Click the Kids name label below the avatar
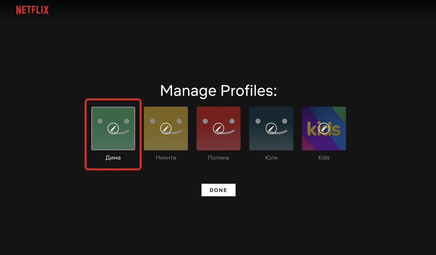The image size is (436, 255). (x=324, y=158)
